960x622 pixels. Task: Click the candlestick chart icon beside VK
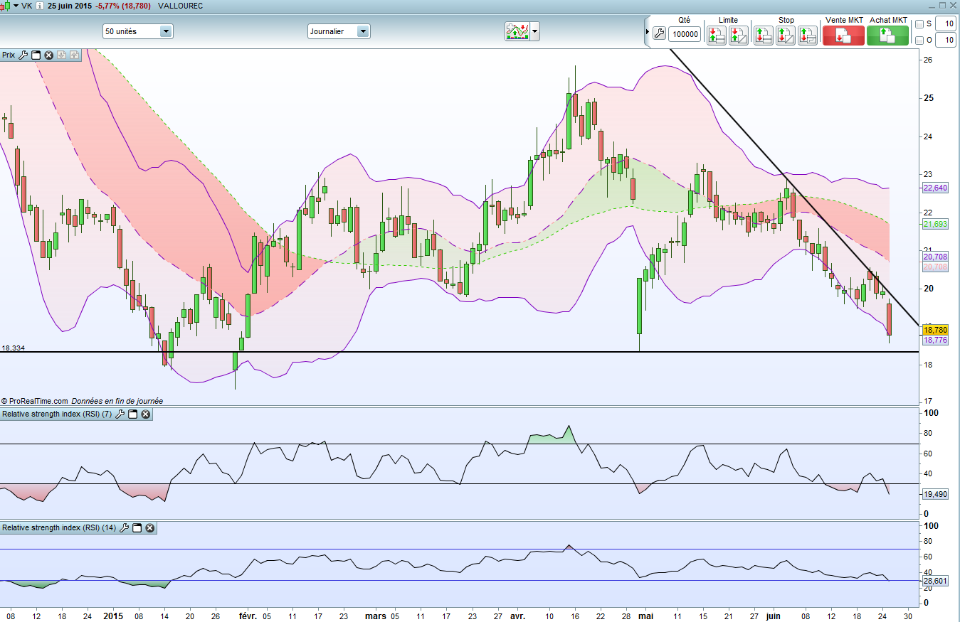4,5
